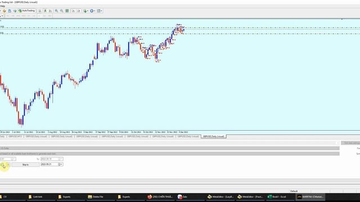Select the W1 timeframe button
This screenshot has width=360, height=202.
coord(44,16)
